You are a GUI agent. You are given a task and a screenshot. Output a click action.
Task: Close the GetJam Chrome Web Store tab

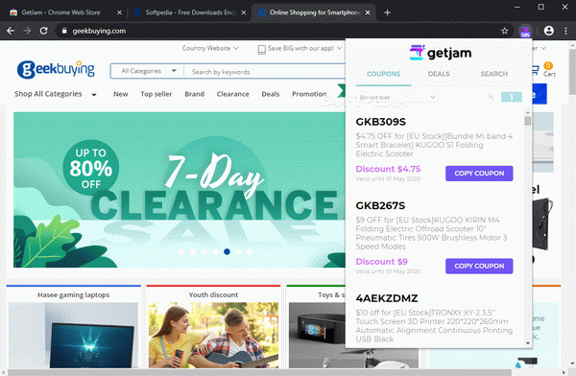point(119,12)
